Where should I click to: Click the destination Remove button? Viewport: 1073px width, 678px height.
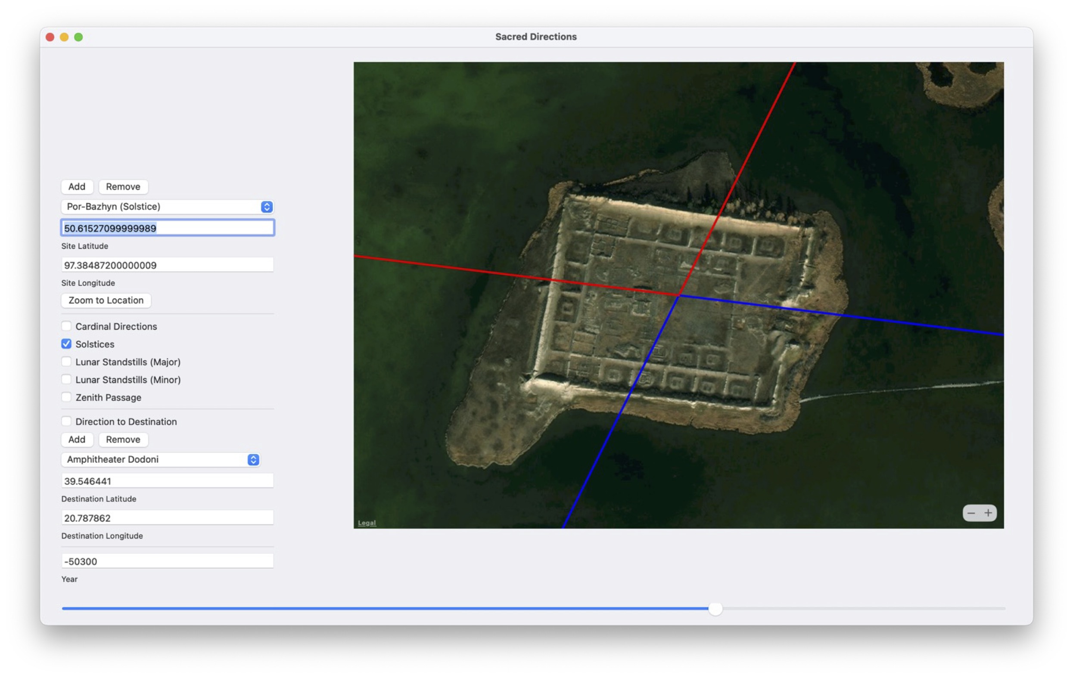123,440
